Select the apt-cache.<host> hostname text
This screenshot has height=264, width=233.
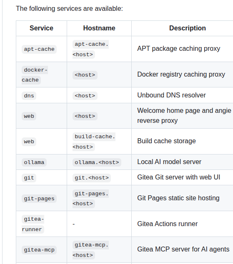(90, 49)
